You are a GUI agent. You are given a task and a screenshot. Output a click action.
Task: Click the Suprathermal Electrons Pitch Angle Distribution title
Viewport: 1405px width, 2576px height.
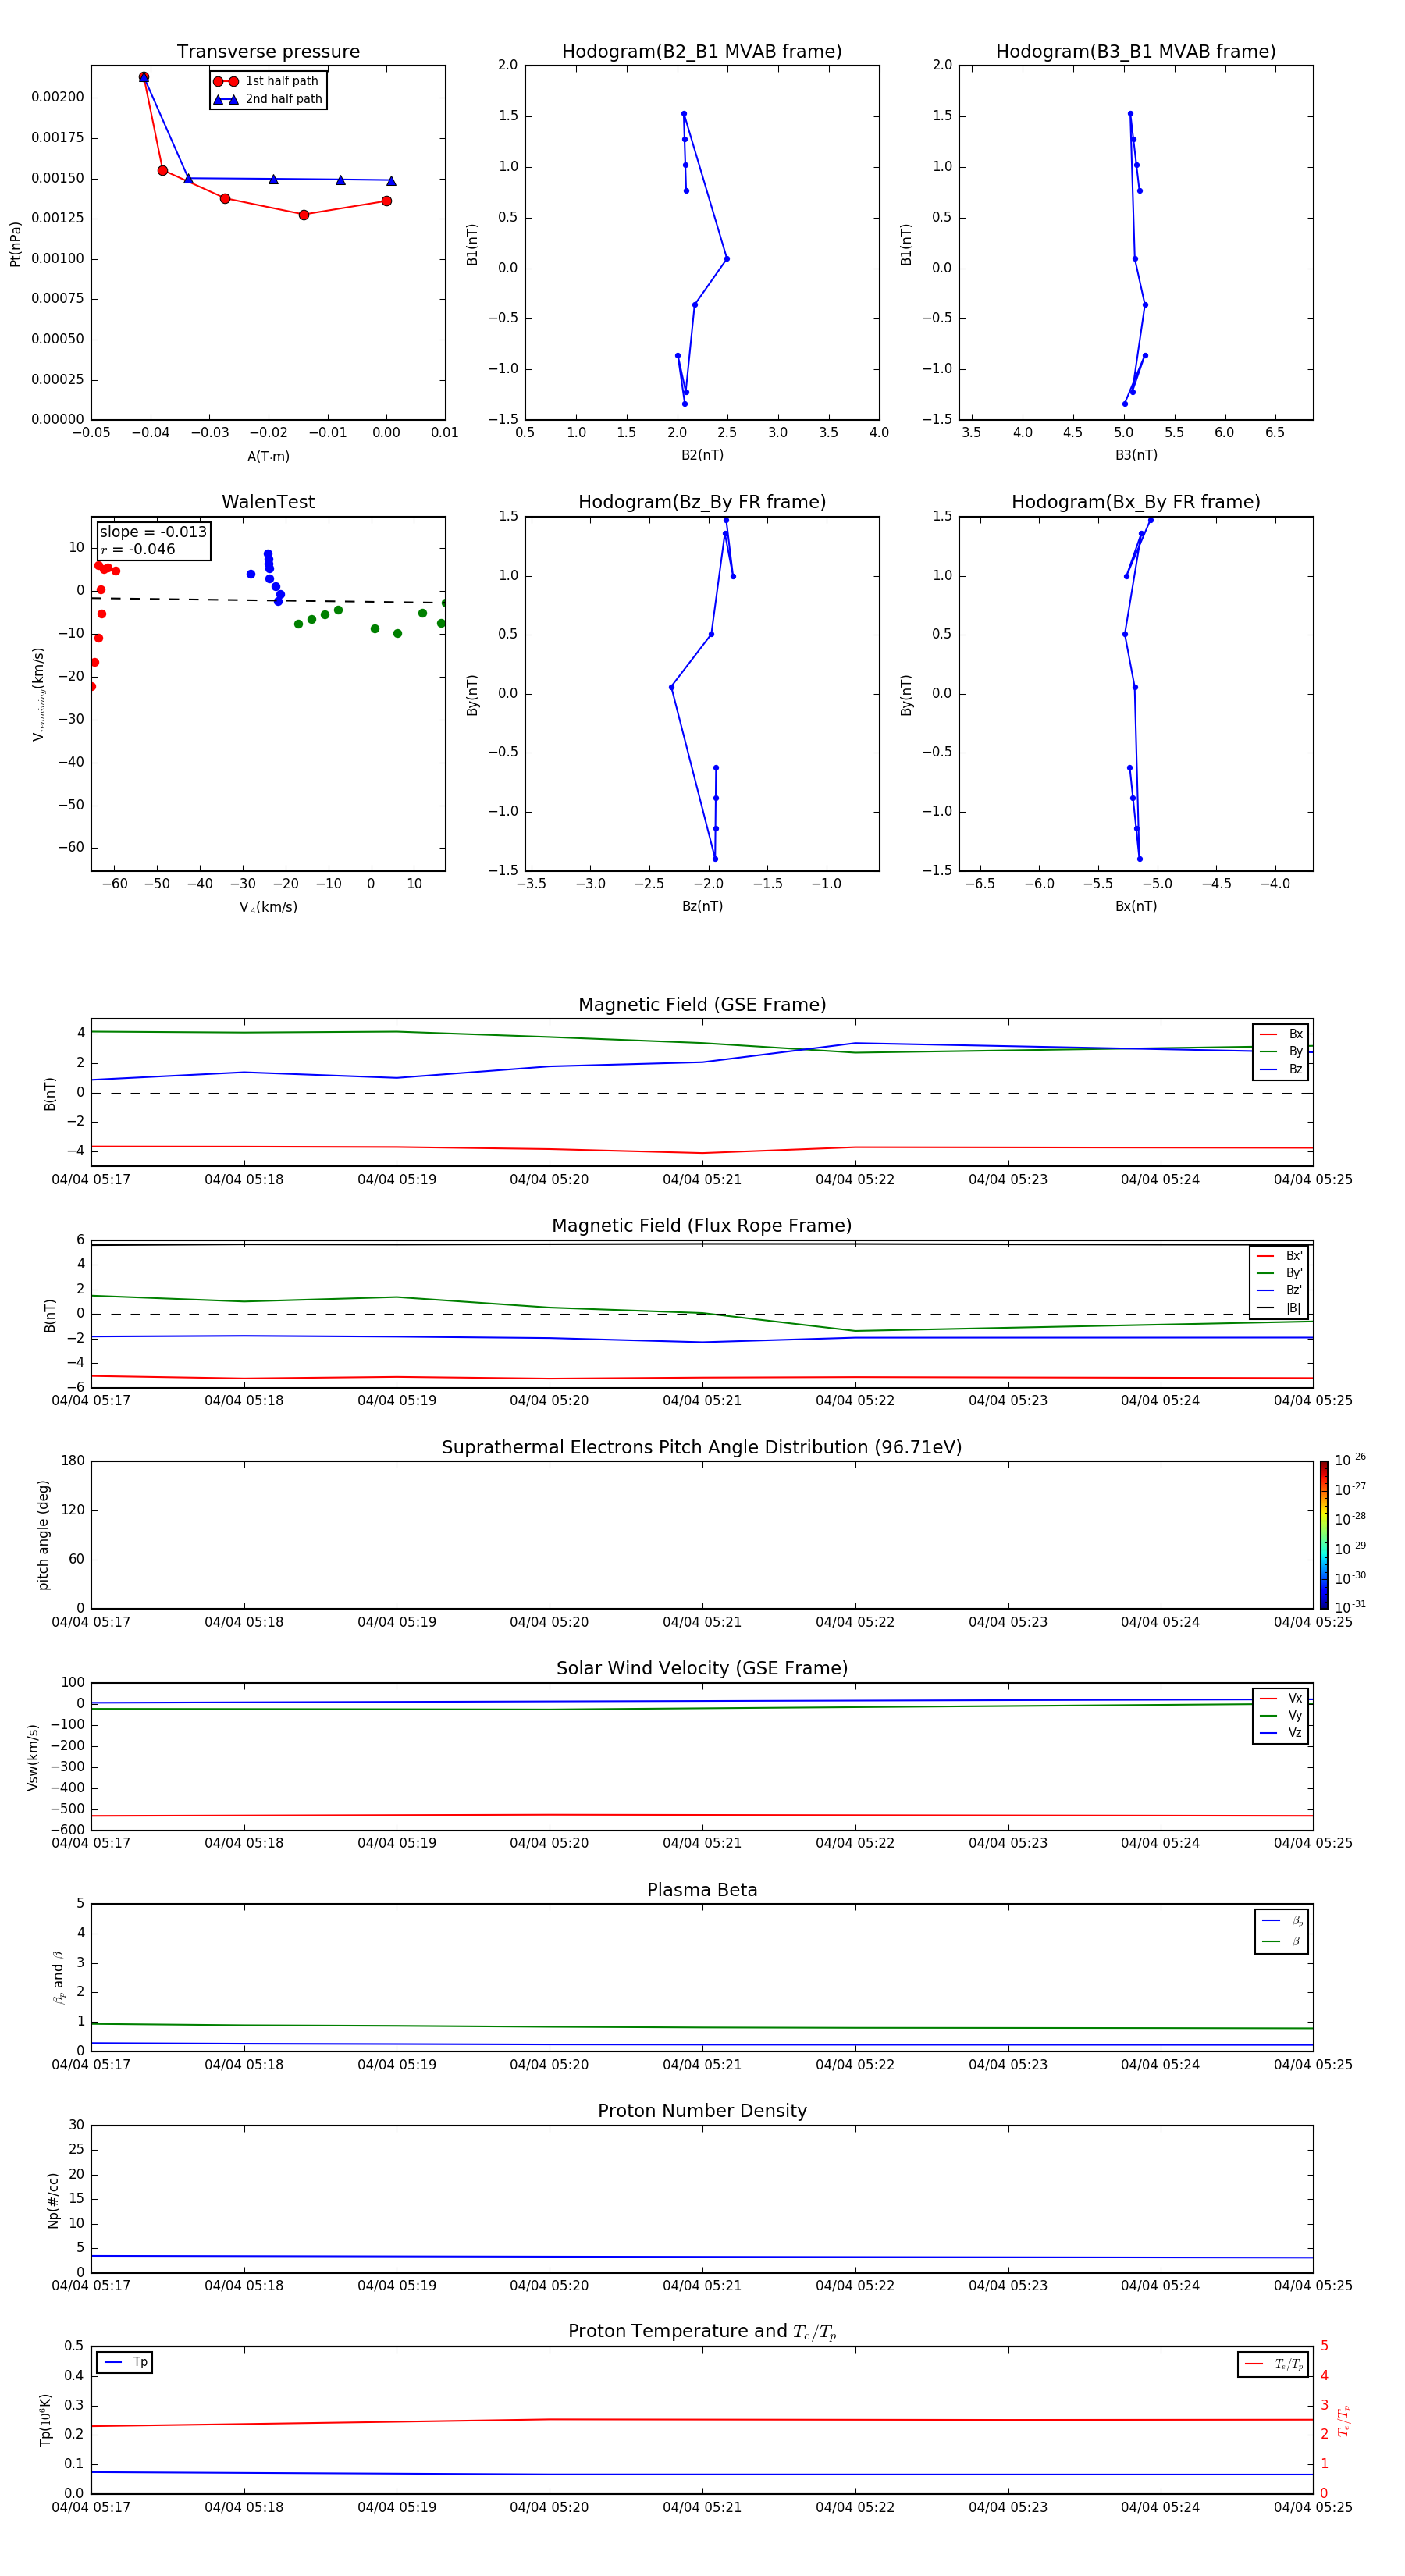tap(702, 1448)
